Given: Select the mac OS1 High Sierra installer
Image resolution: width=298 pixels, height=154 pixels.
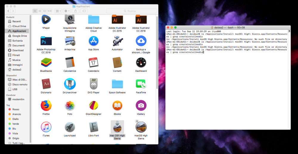Looking at the screenshot, I should point(117,127).
